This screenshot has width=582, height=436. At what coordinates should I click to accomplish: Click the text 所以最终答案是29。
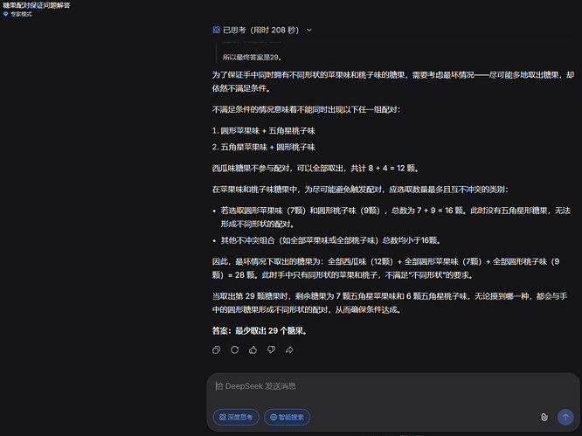point(252,57)
